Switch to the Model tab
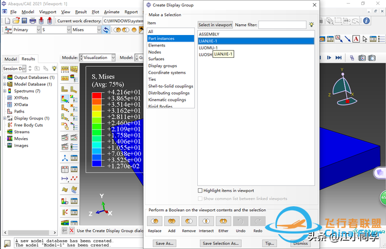This screenshot has width=386, height=249. 10,59
